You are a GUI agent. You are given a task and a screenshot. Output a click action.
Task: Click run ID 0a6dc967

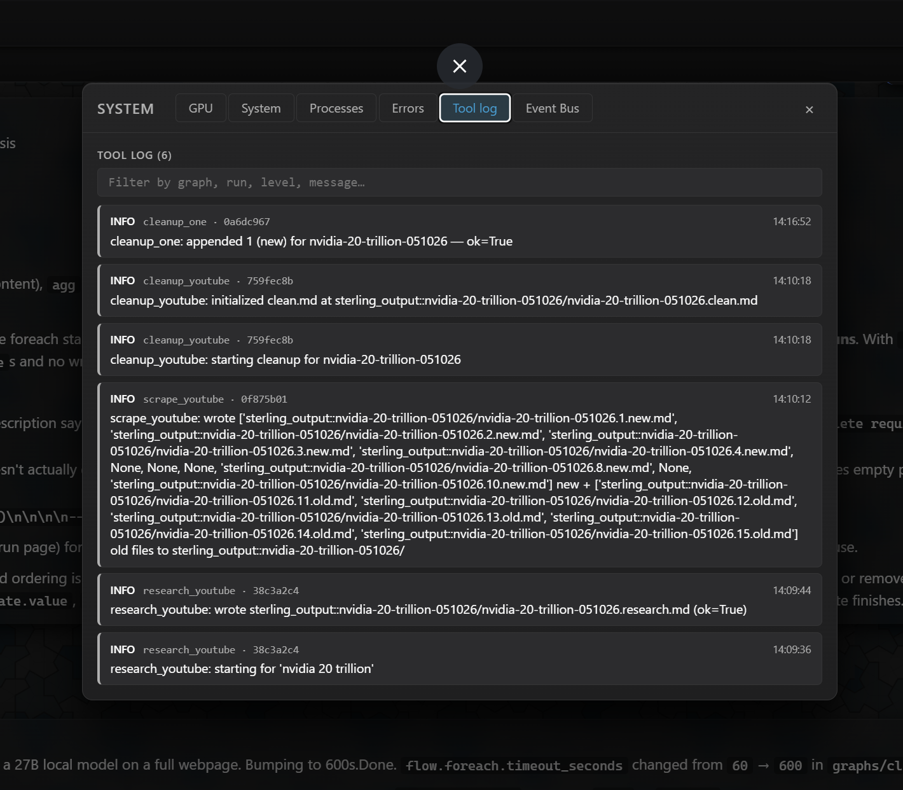click(247, 222)
